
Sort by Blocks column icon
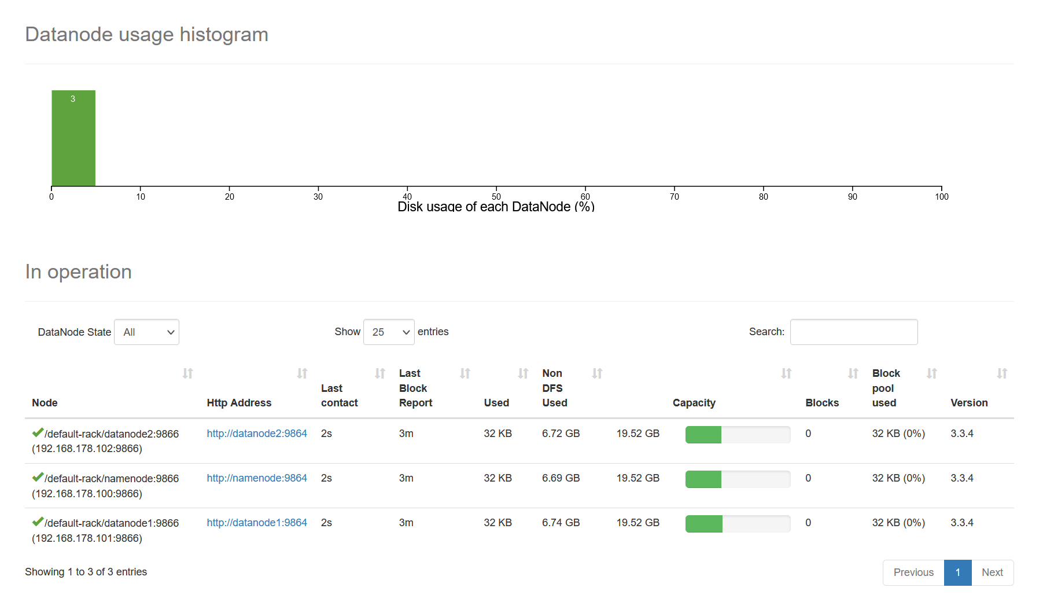click(853, 373)
